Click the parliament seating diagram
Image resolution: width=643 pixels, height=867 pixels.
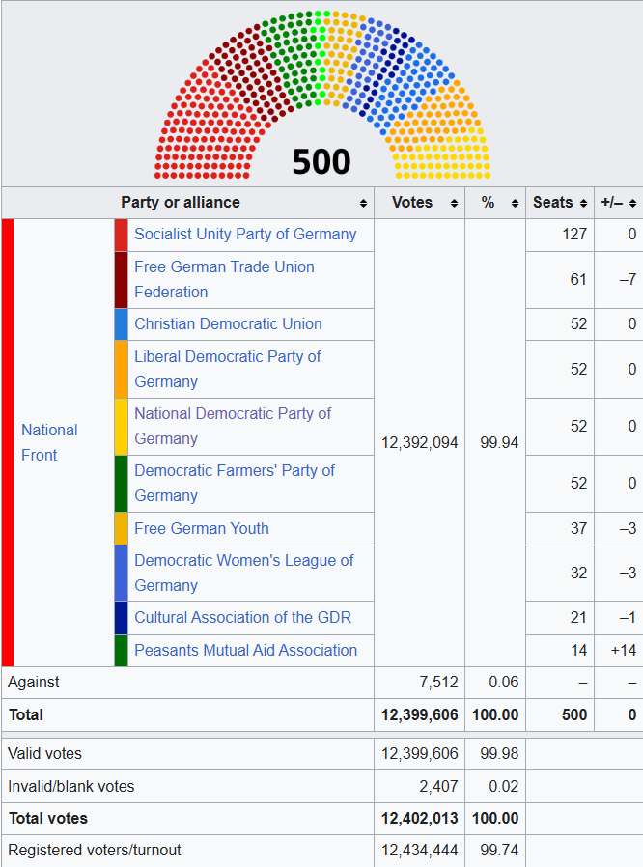coord(322,95)
